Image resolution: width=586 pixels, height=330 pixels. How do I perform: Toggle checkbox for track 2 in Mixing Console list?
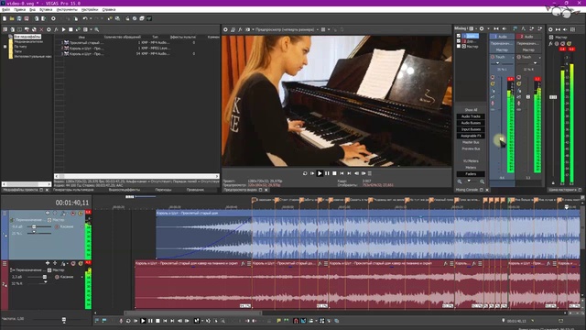[459, 41]
